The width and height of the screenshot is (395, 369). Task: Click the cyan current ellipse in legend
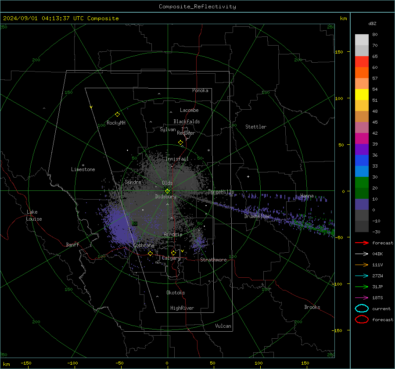[362, 308]
